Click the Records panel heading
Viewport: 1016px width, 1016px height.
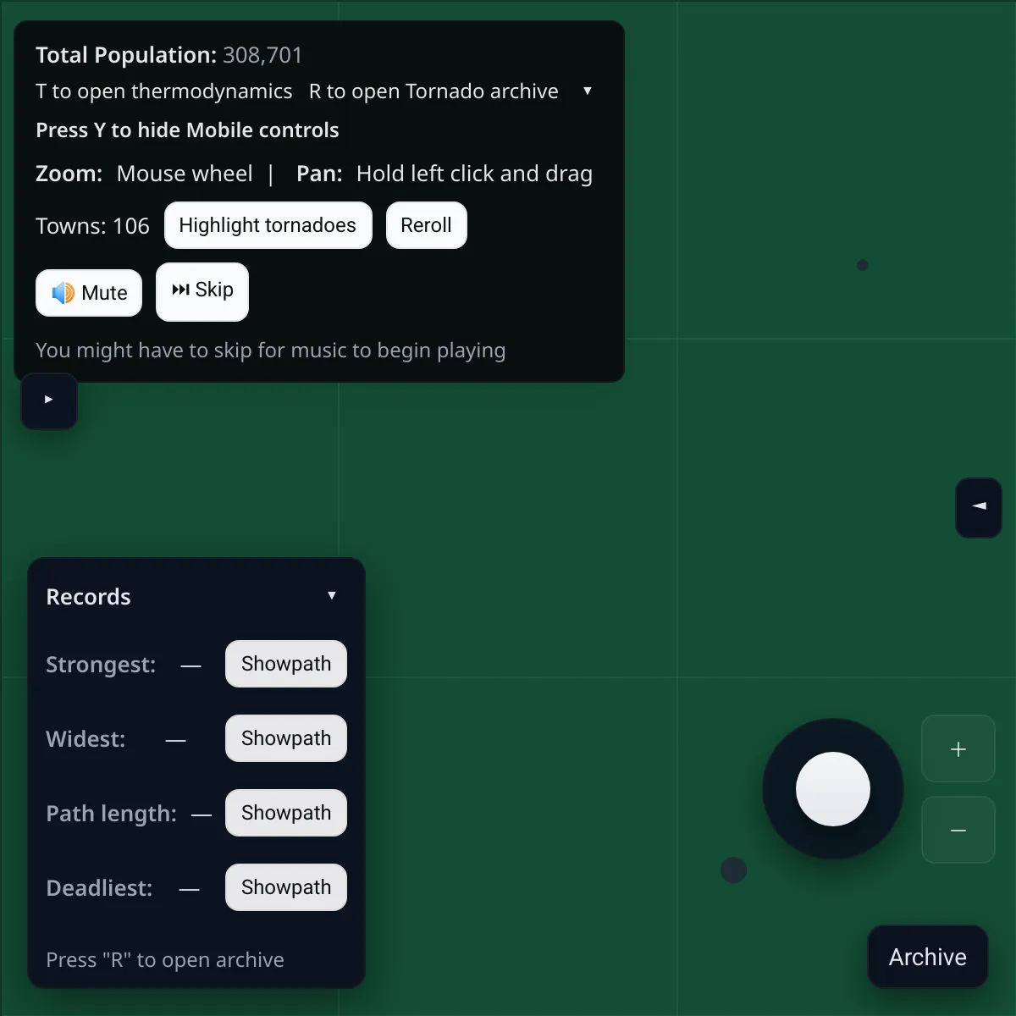[88, 597]
